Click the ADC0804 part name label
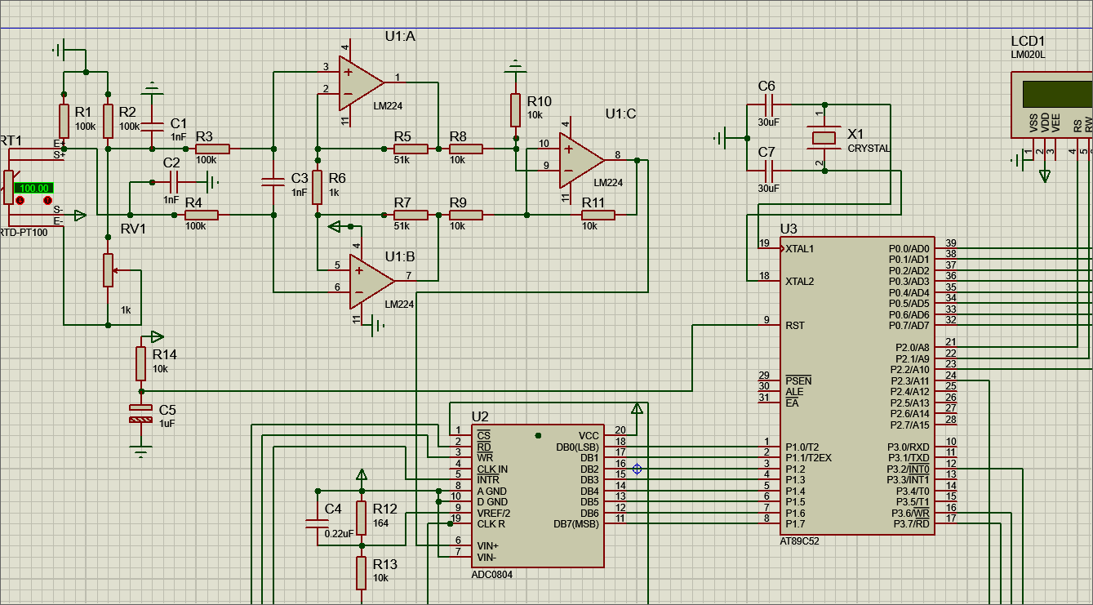Screen dimensions: 1093x605 [x=492, y=574]
